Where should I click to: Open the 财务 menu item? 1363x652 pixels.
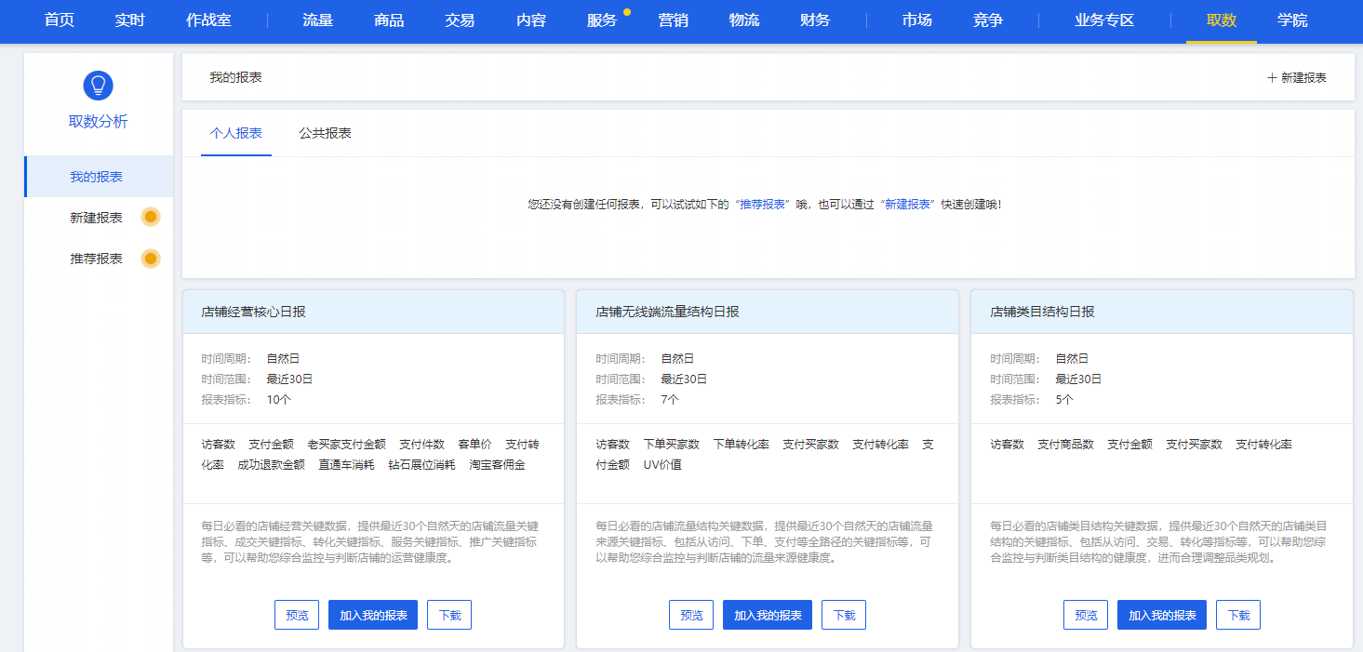(x=815, y=20)
